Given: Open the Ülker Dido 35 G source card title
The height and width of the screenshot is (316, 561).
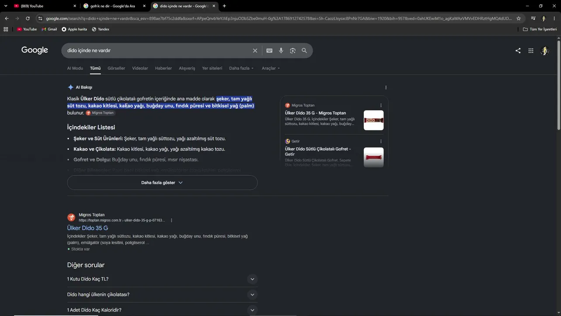Looking at the screenshot, I should pos(315,113).
